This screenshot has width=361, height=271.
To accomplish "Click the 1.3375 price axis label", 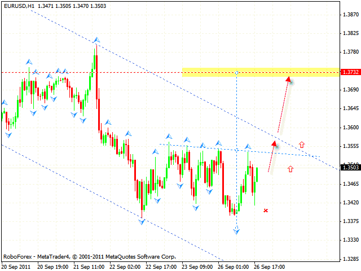I will (351, 221).
